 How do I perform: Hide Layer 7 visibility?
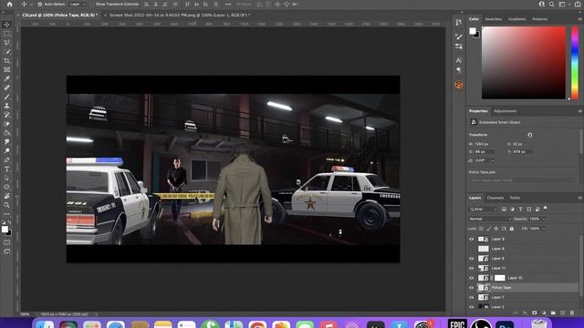pos(471,298)
